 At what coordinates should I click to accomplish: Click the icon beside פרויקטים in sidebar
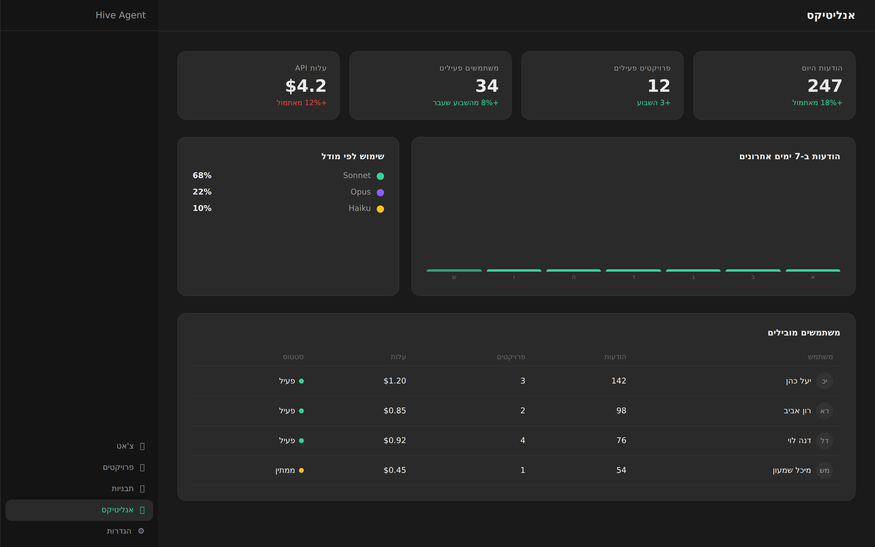[x=142, y=467]
